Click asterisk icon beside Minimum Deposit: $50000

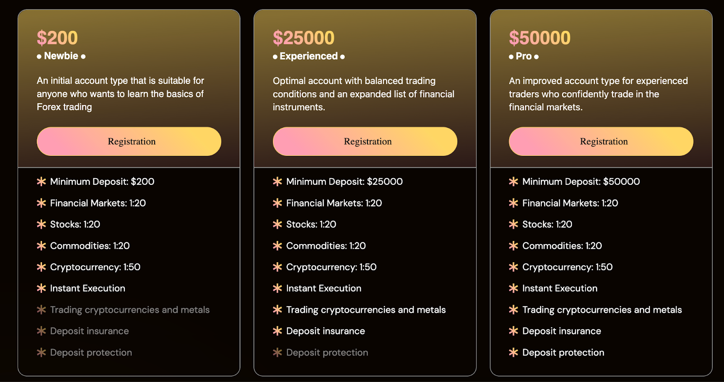(x=513, y=182)
